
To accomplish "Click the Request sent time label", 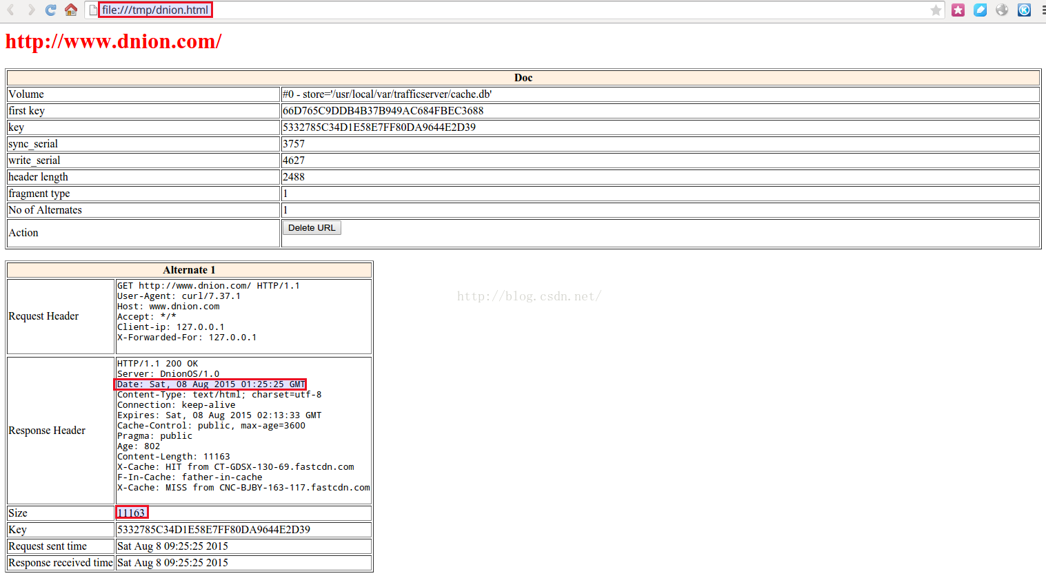I will click(x=48, y=546).
